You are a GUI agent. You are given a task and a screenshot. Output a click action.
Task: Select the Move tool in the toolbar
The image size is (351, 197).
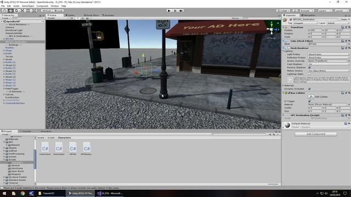tap(10, 11)
